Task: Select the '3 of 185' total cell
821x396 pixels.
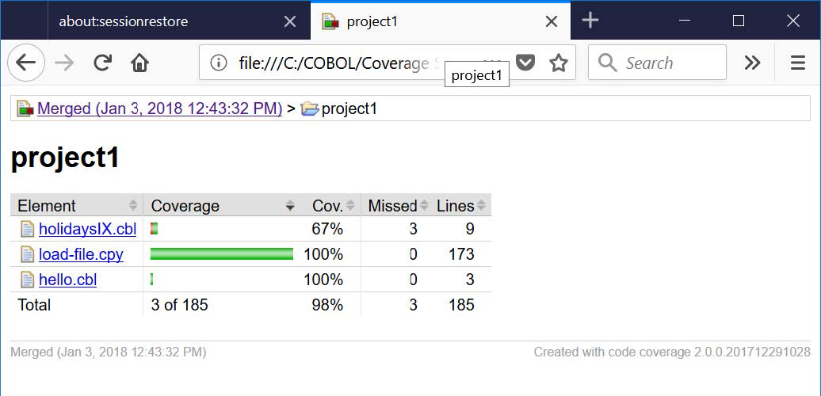Action: click(x=180, y=304)
